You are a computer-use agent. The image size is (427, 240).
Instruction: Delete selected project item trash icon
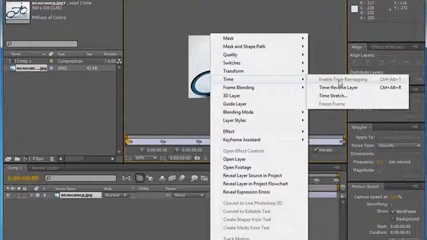click(52, 159)
